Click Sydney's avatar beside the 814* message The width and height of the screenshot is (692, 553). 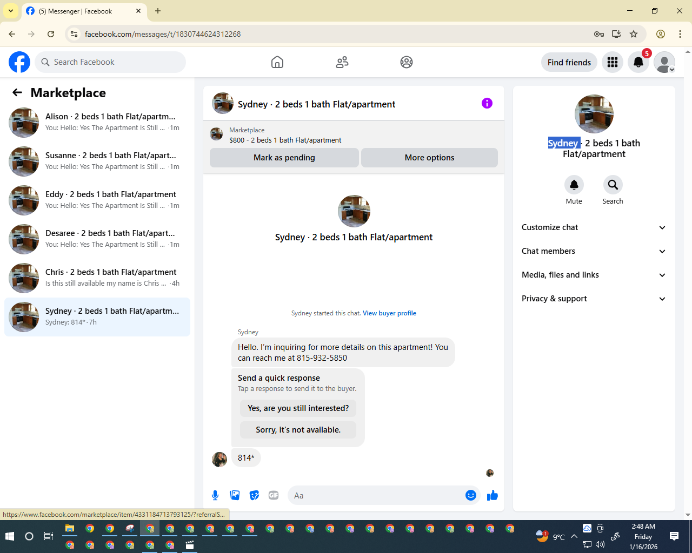coord(219,460)
